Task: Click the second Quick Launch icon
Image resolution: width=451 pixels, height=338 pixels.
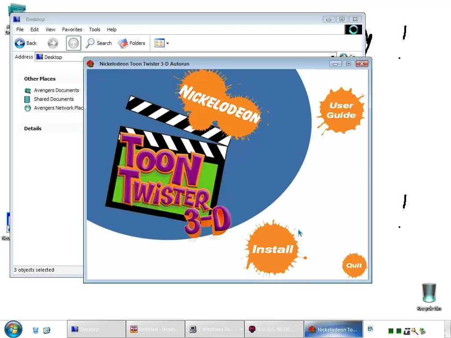Action: pyautogui.click(x=47, y=330)
